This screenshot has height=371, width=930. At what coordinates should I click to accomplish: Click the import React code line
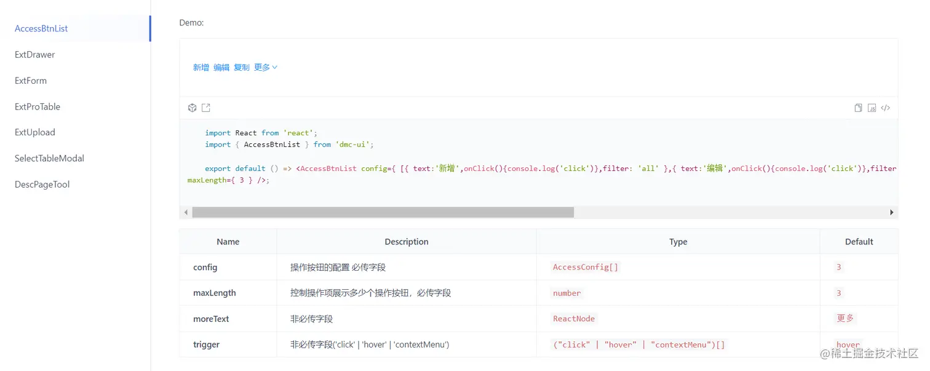coord(261,133)
